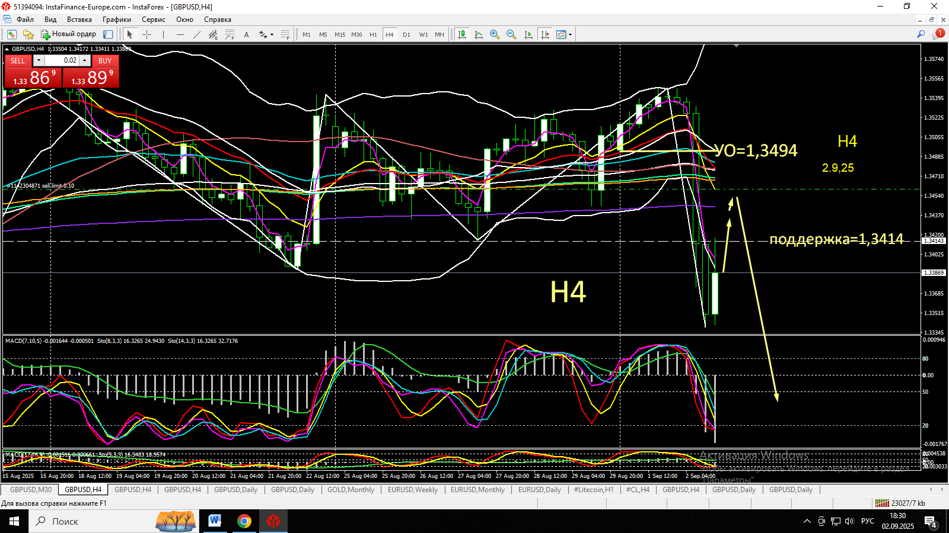Select the Fibonacci Retracement tool
The height and width of the screenshot is (533, 949).
[230, 34]
